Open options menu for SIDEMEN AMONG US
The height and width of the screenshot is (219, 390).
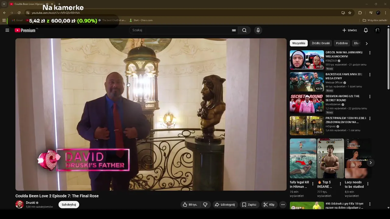tap(370, 96)
